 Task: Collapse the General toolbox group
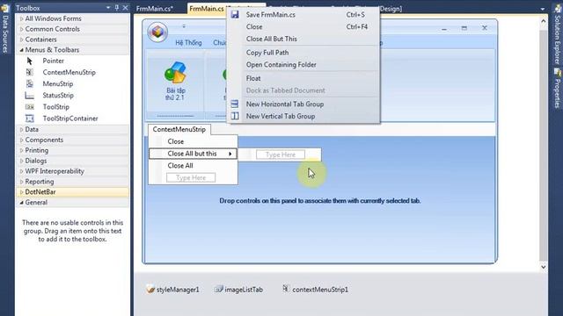click(x=21, y=203)
